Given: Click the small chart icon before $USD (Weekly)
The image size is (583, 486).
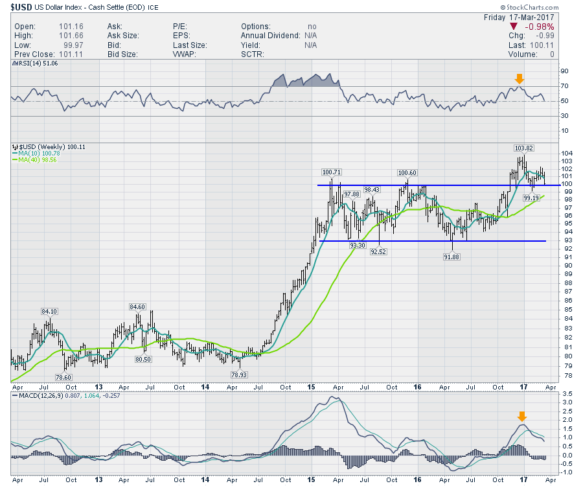Looking at the screenshot, I should pos(14,147).
